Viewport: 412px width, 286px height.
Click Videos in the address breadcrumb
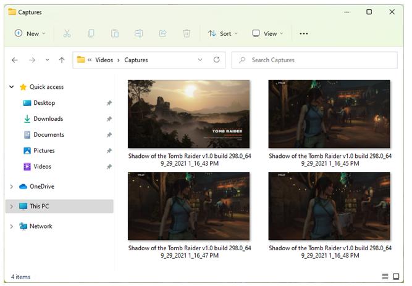tap(104, 60)
